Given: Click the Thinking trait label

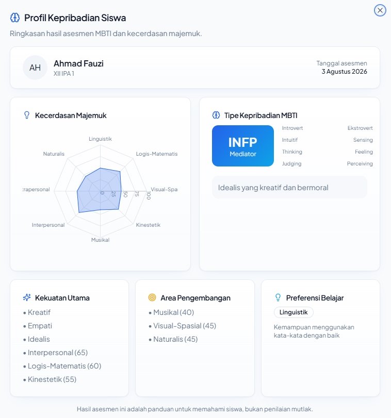Looking at the screenshot, I should pos(292,152).
